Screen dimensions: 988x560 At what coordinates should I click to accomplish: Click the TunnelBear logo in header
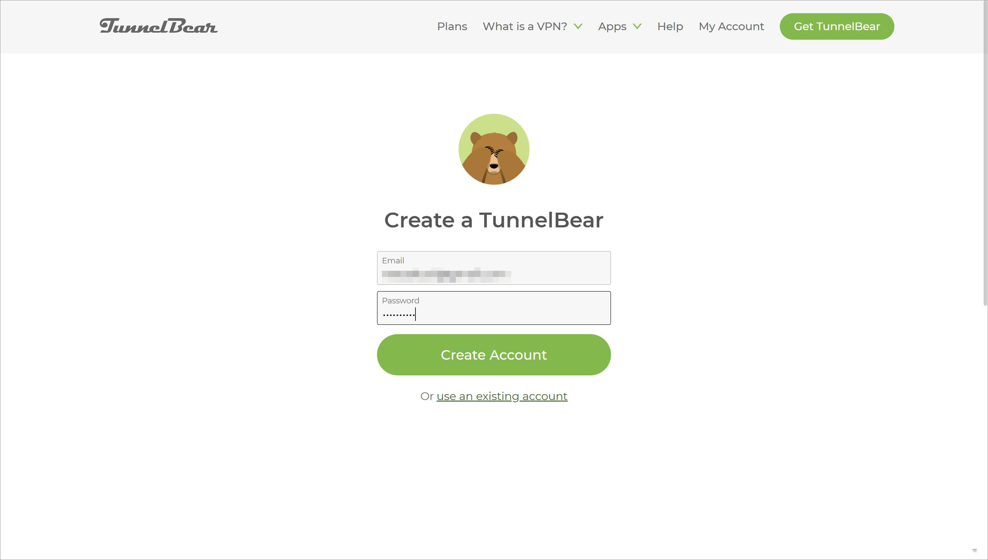coord(159,26)
